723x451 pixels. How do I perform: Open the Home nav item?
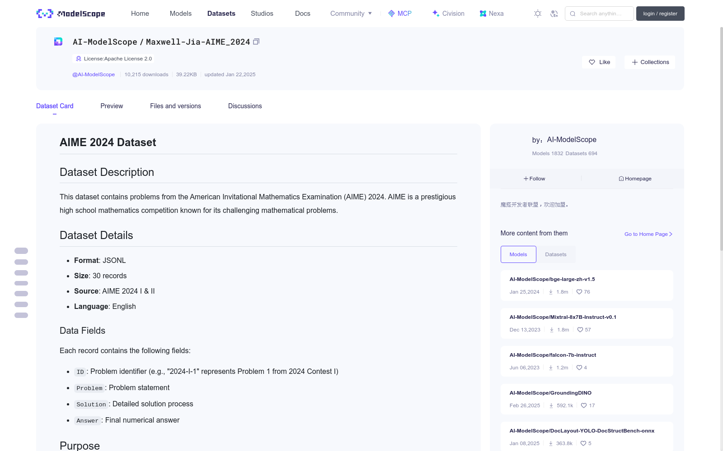(x=140, y=14)
